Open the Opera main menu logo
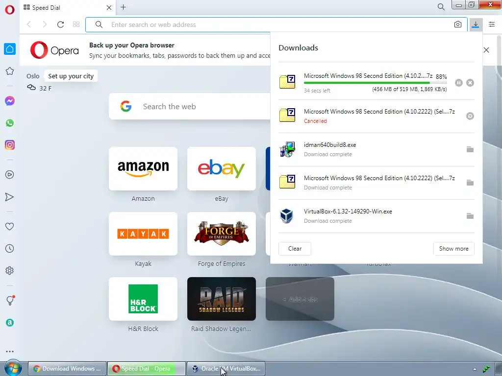This screenshot has width=502, height=376. [10, 10]
